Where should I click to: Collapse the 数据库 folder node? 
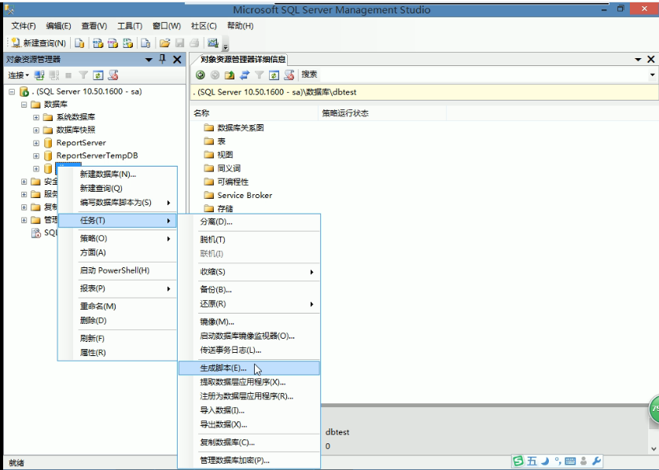click(24, 105)
